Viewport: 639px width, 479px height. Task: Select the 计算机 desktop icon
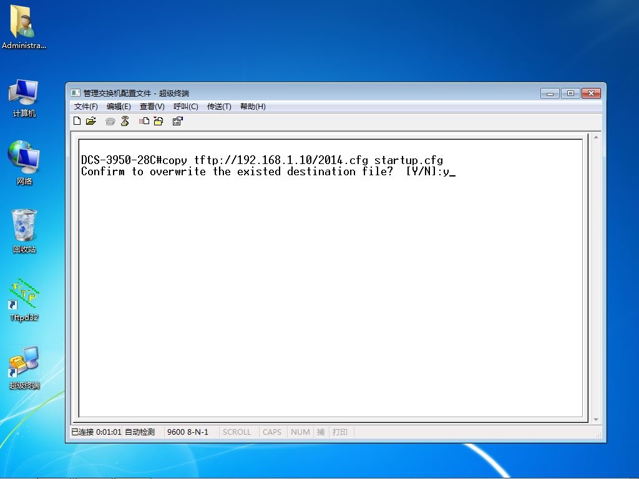[24, 98]
